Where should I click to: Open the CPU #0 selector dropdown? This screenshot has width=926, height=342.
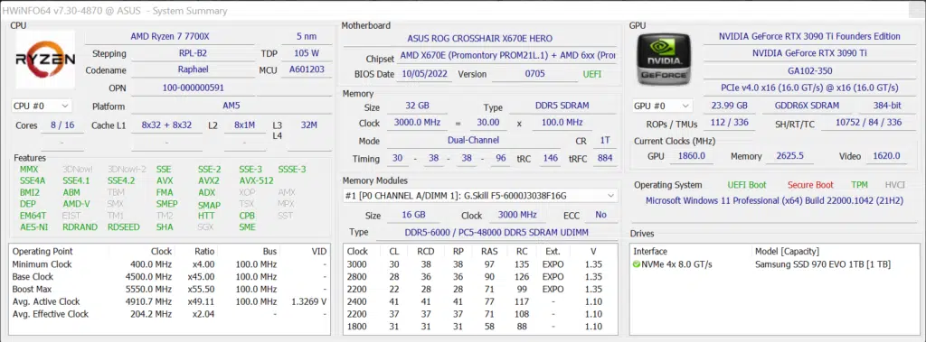42,106
